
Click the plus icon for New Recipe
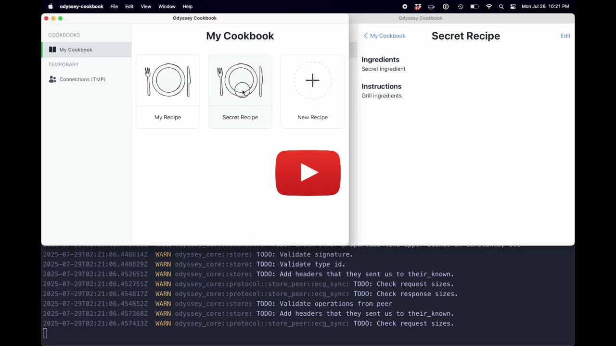pyautogui.click(x=312, y=80)
